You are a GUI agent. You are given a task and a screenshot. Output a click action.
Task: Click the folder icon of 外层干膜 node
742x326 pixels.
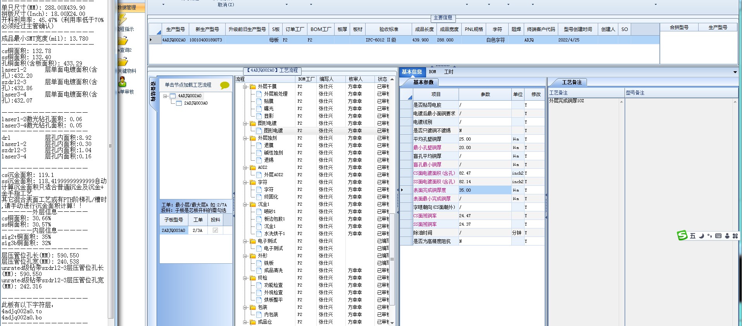[x=253, y=87]
